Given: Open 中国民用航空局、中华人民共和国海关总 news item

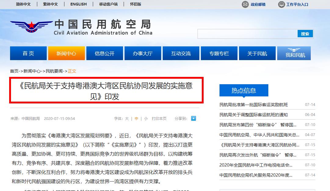Looking at the screenshot, I should coord(259,135).
